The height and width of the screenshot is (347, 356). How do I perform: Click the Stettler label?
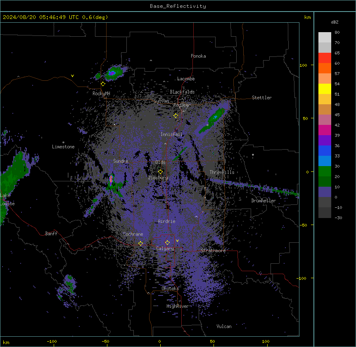coord(262,98)
